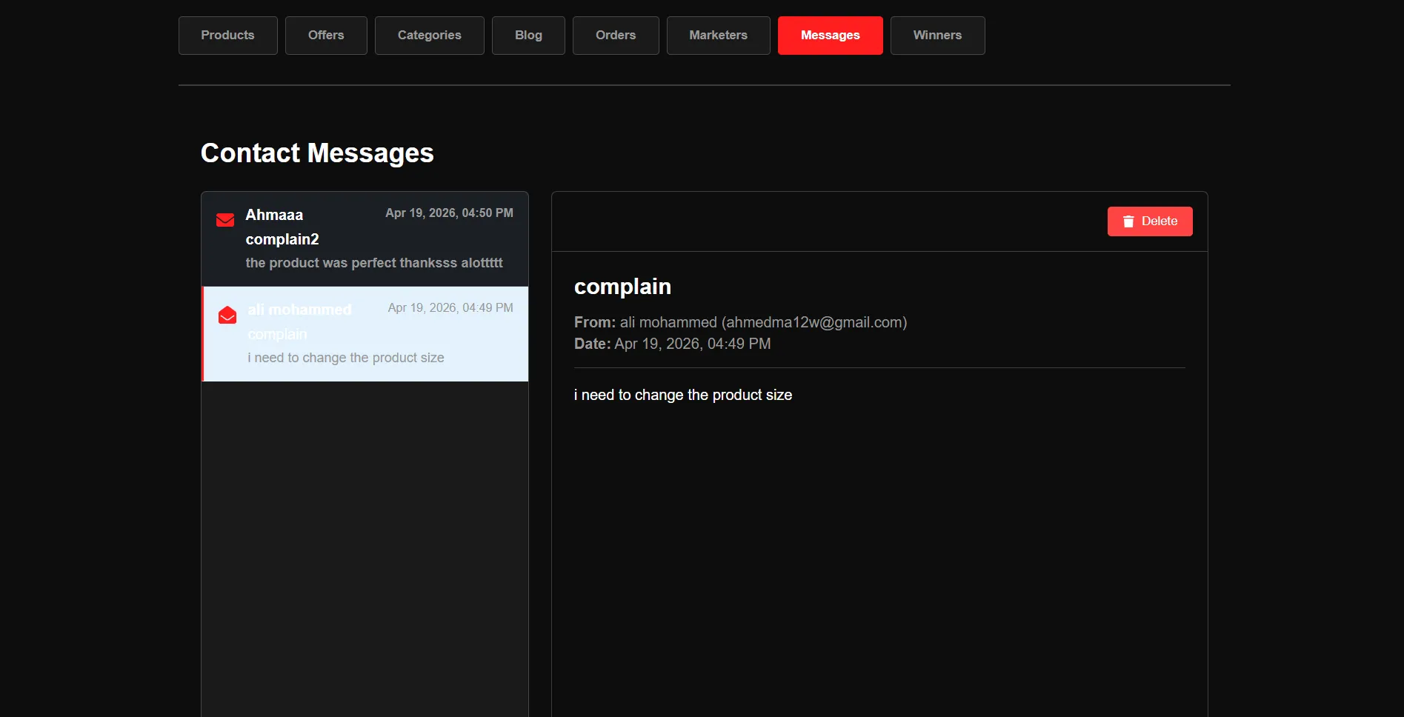This screenshot has width=1404, height=717.
Task: Click the list timestamp Apr 19, 2026, 04:49 PM
Action: tap(450, 308)
